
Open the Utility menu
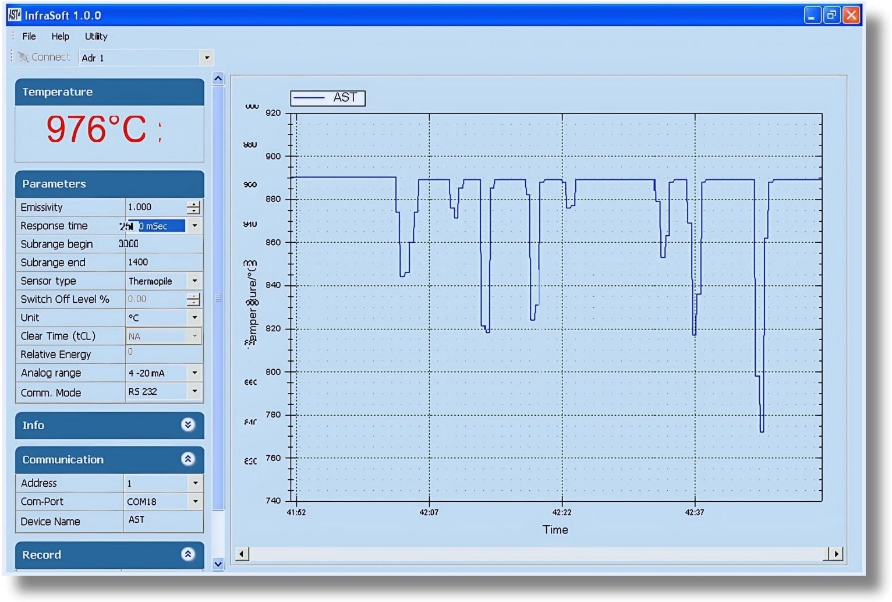(96, 36)
